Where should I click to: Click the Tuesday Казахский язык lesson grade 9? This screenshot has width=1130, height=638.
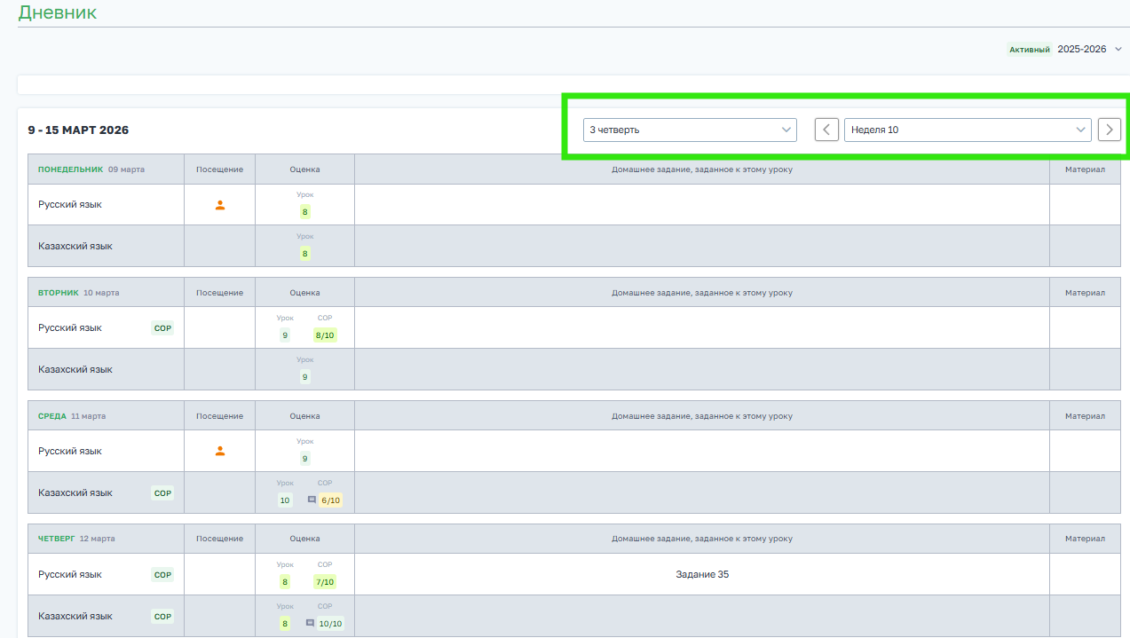point(305,377)
